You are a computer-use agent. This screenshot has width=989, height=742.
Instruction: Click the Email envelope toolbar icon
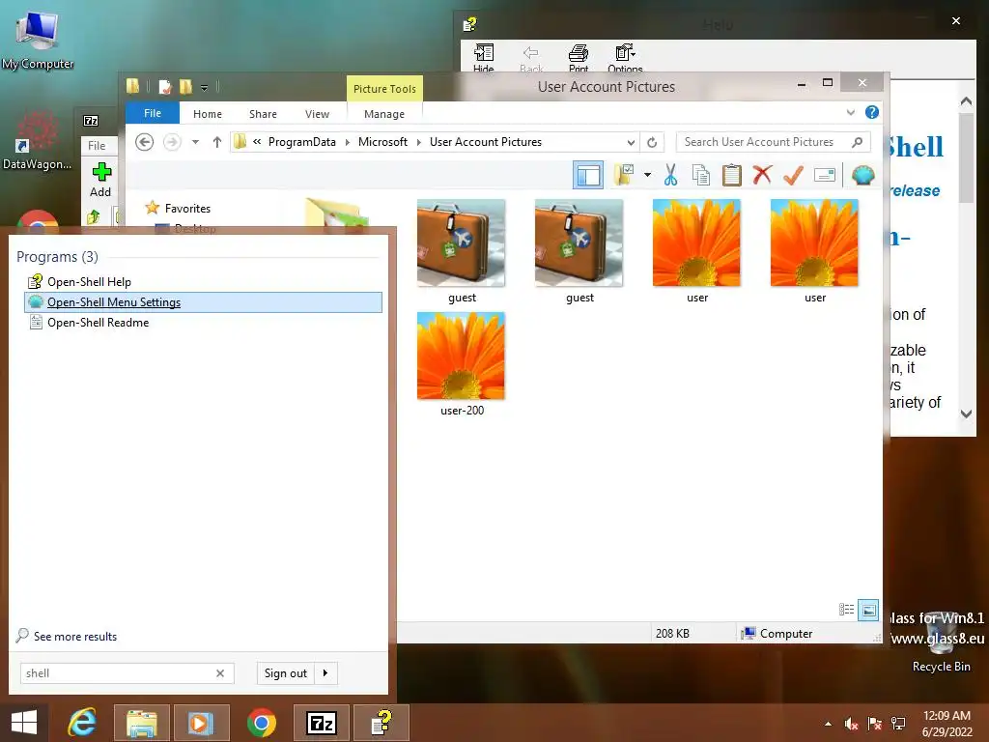click(x=825, y=175)
